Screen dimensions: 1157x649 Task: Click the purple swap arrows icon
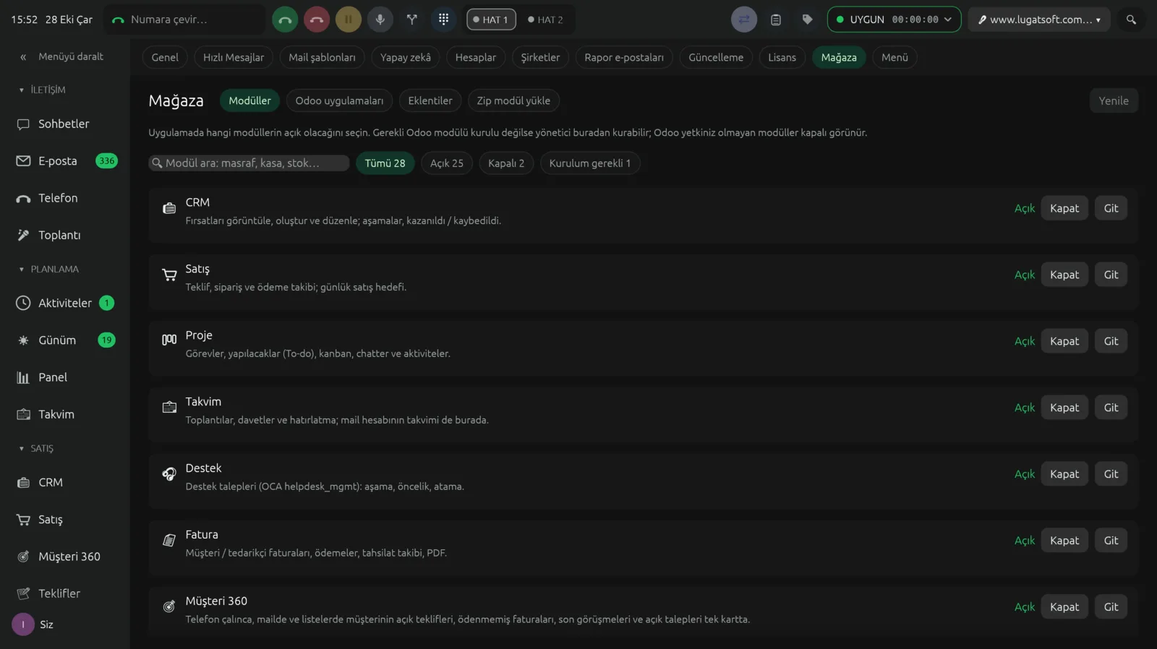pos(744,20)
